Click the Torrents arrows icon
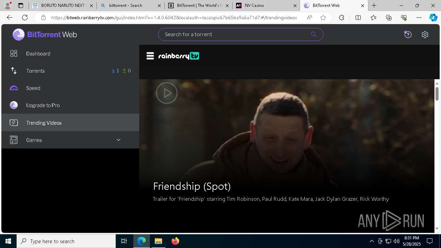 (x=14, y=71)
